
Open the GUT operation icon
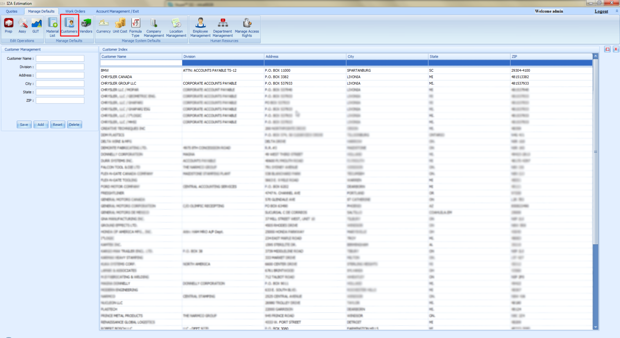[36, 26]
